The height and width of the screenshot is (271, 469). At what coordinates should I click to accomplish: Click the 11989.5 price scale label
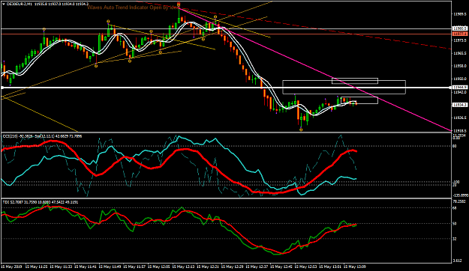coord(460,14)
